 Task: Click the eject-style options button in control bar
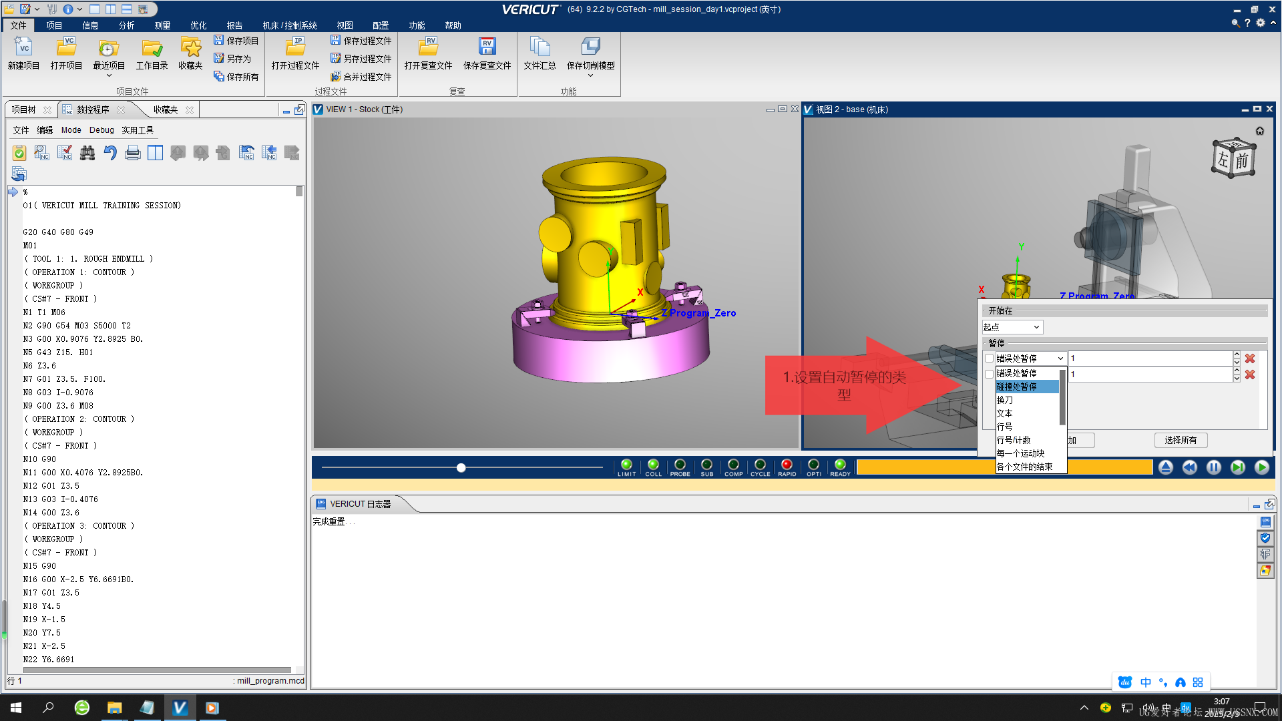tap(1165, 467)
